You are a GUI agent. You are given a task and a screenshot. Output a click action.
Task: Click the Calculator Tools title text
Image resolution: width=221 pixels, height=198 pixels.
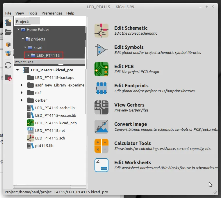click(132, 143)
